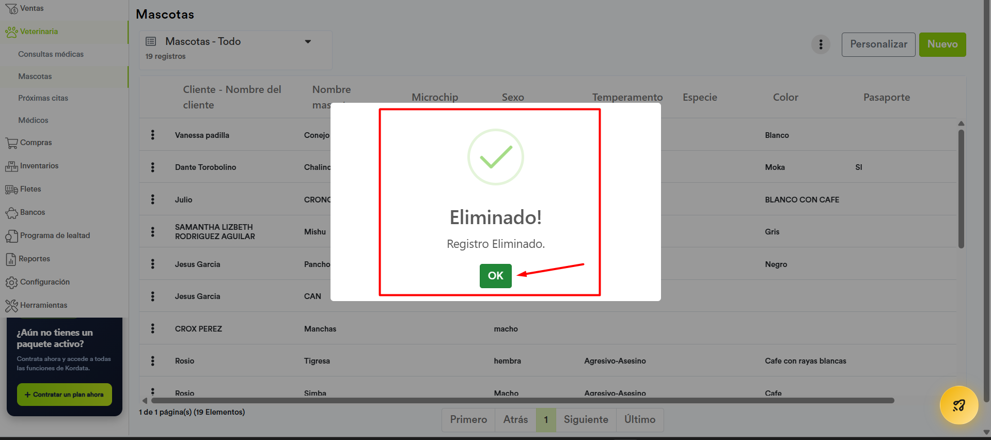Click the Veterinaria paw icon
Image resolution: width=991 pixels, height=440 pixels.
pyautogui.click(x=11, y=32)
